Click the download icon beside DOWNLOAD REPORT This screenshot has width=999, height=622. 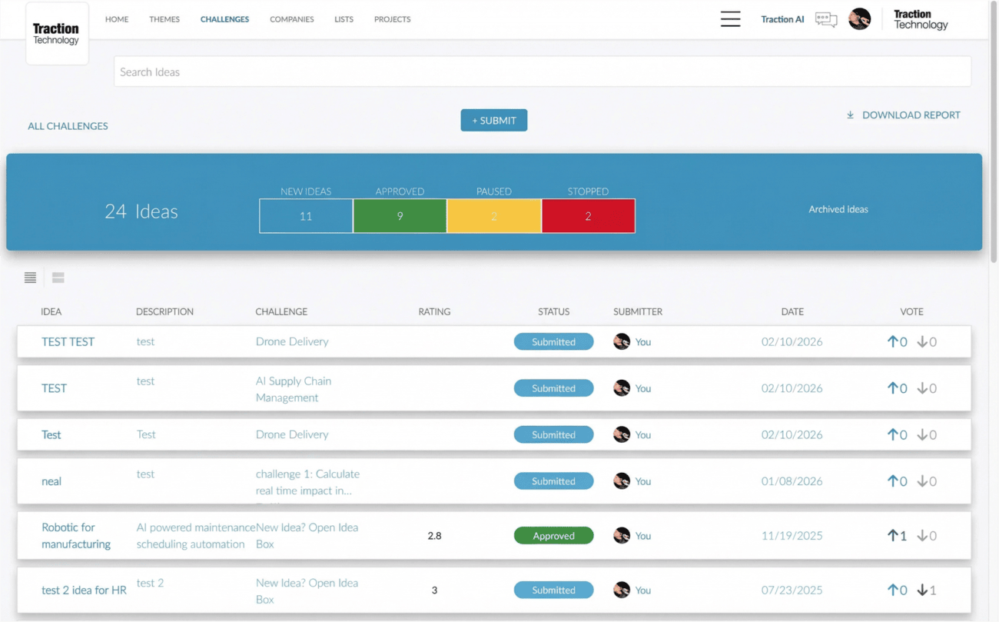click(849, 114)
